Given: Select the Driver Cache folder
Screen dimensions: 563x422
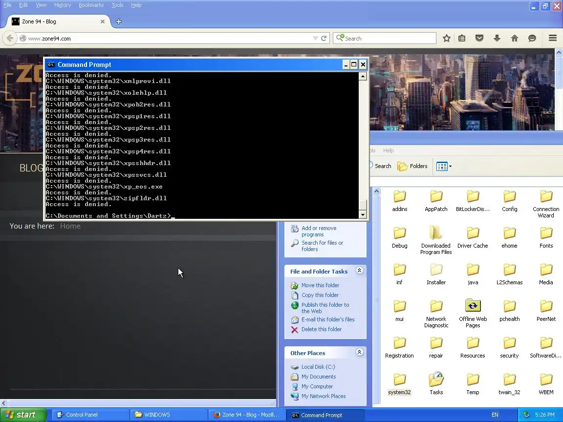Looking at the screenshot, I should [x=473, y=237].
